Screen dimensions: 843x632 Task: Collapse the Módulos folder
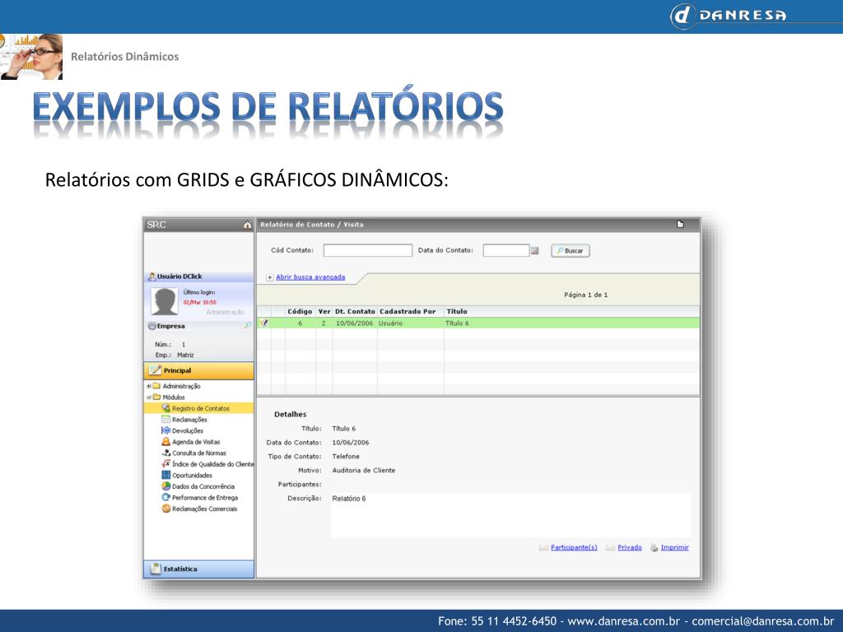[149, 397]
